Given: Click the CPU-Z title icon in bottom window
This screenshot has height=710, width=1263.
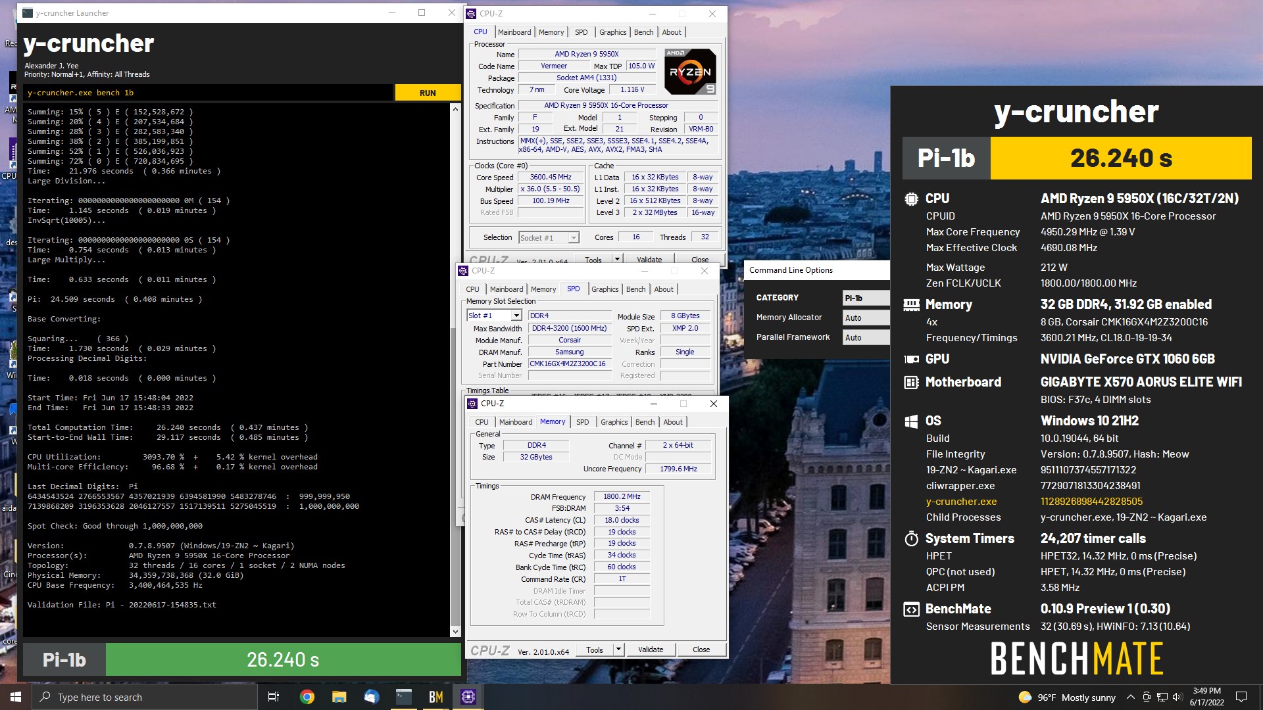Looking at the screenshot, I should (472, 404).
